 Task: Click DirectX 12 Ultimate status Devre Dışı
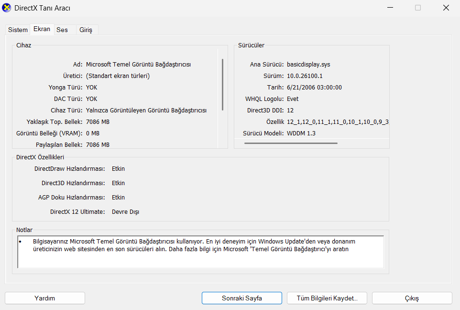point(125,211)
